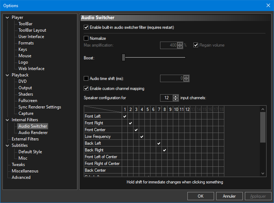Viewport: 274px width, 203px height.
Task: Open the External Filters page
Action: coord(25,139)
